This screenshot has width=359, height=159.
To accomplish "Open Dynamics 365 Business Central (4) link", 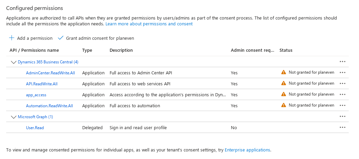I will coord(48,62).
